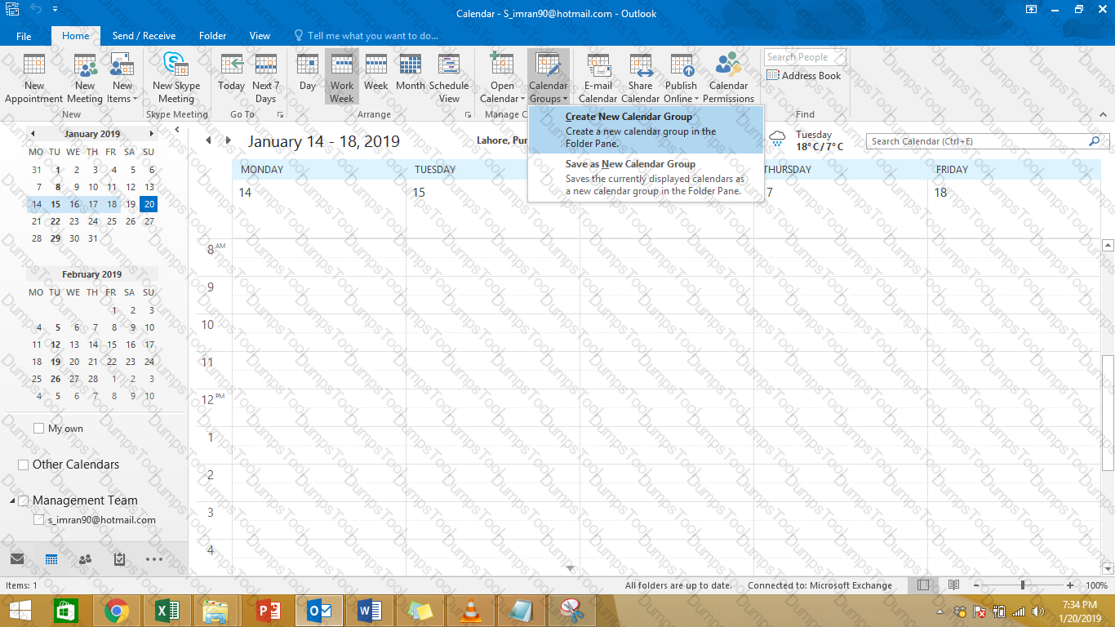Viewport: 1115px width, 627px height.
Task: Click E-mail Calendar
Action: point(598,79)
